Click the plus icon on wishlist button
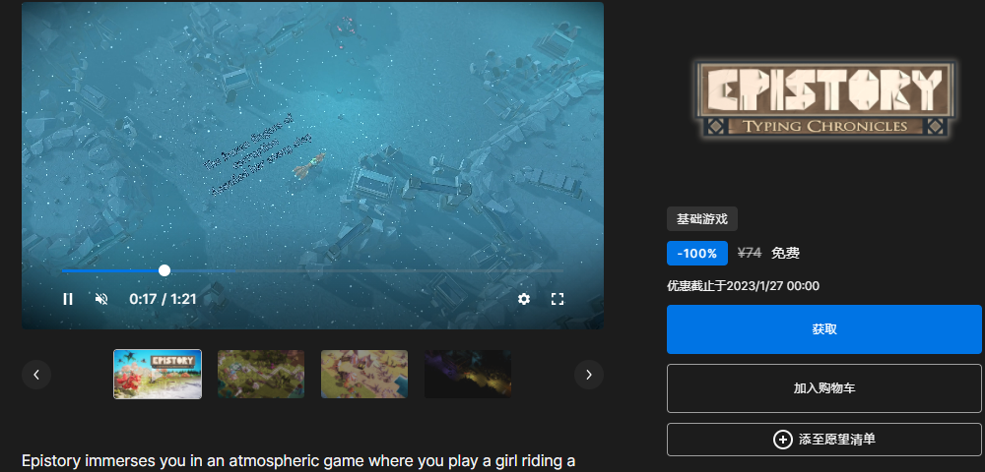Image resolution: width=985 pixels, height=472 pixels. (783, 440)
